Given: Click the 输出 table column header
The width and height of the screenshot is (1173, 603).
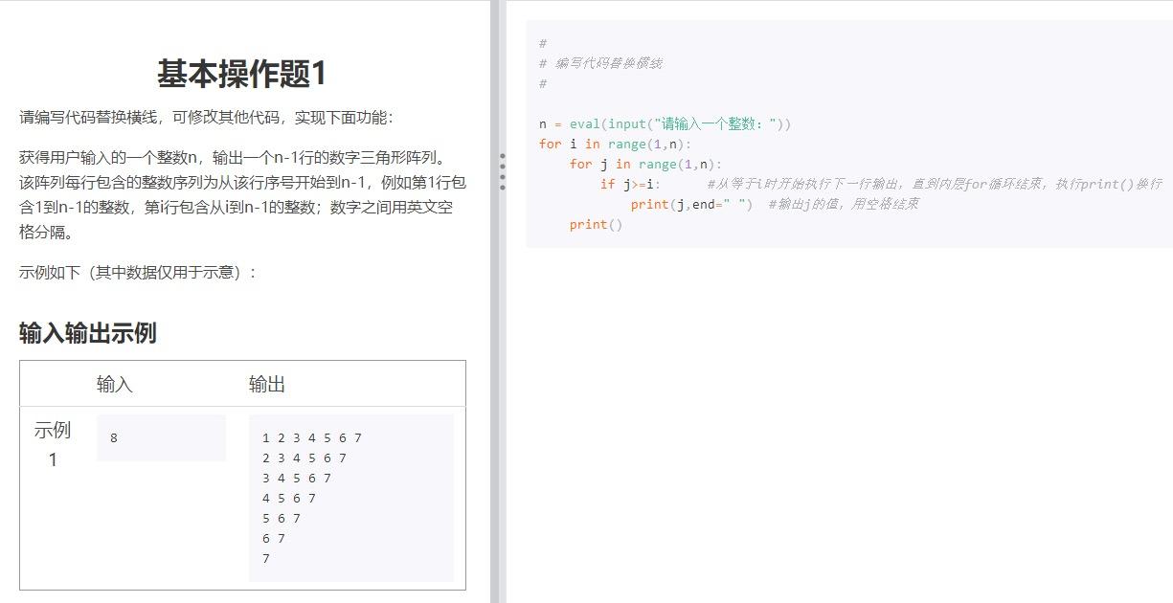Looking at the screenshot, I should point(267,384).
